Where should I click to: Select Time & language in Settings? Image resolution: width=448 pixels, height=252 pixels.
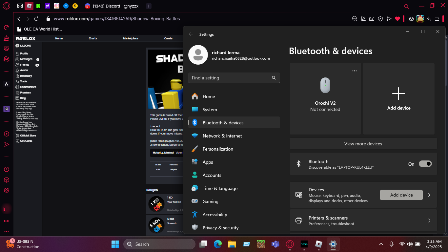pyautogui.click(x=234, y=188)
